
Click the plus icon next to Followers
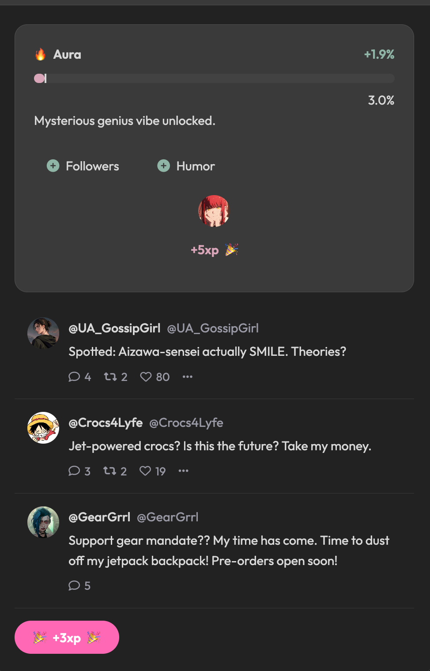53,166
